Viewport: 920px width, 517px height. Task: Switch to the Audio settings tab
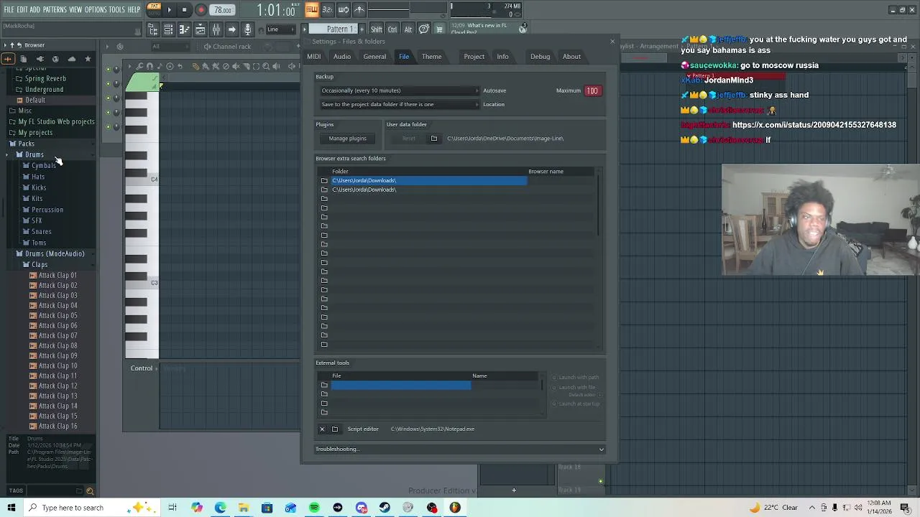click(342, 57)
